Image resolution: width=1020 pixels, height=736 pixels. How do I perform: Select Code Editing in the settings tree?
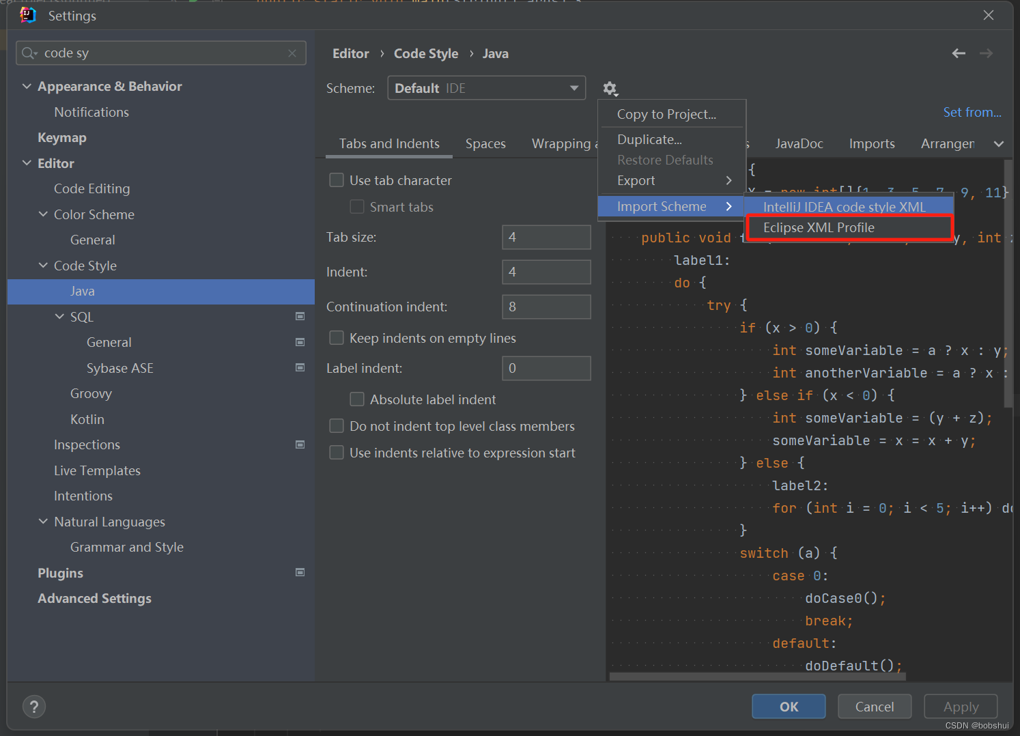(x=92, y=188)
